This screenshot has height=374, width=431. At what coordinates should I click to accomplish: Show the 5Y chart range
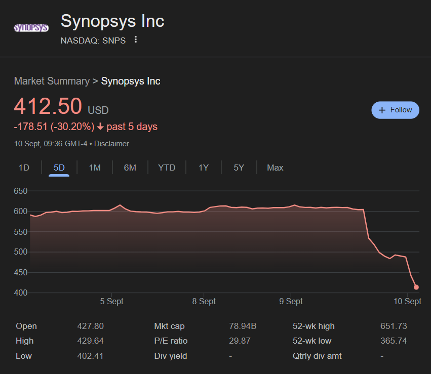pyautogui.click(x=239, y=168)
